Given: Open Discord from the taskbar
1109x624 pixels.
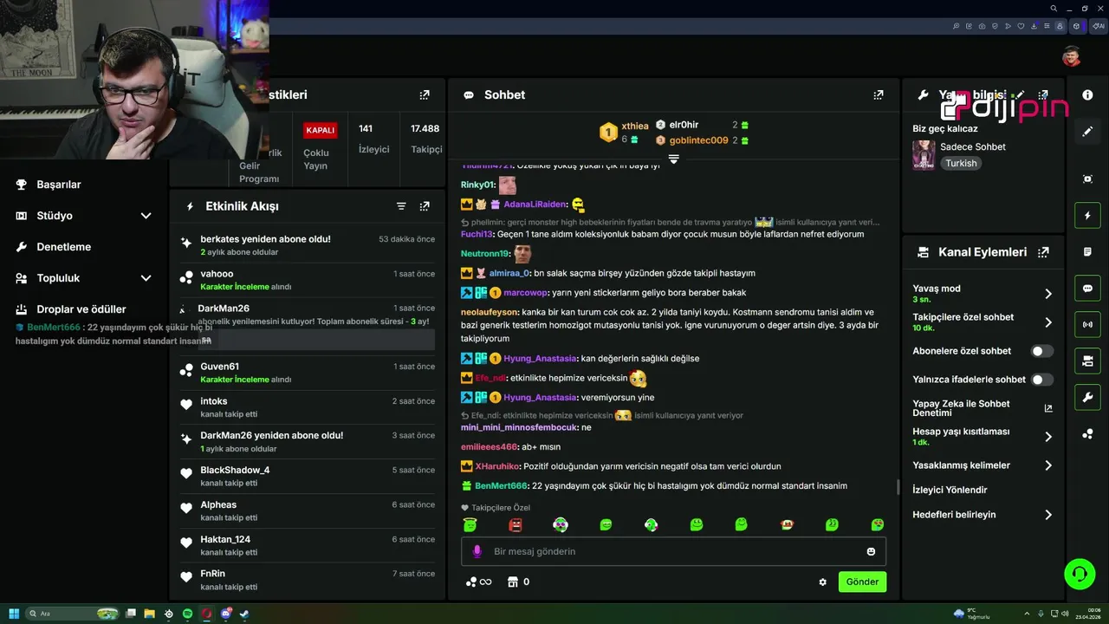Looking at the screenshot, I should click(x=225, y=614).
